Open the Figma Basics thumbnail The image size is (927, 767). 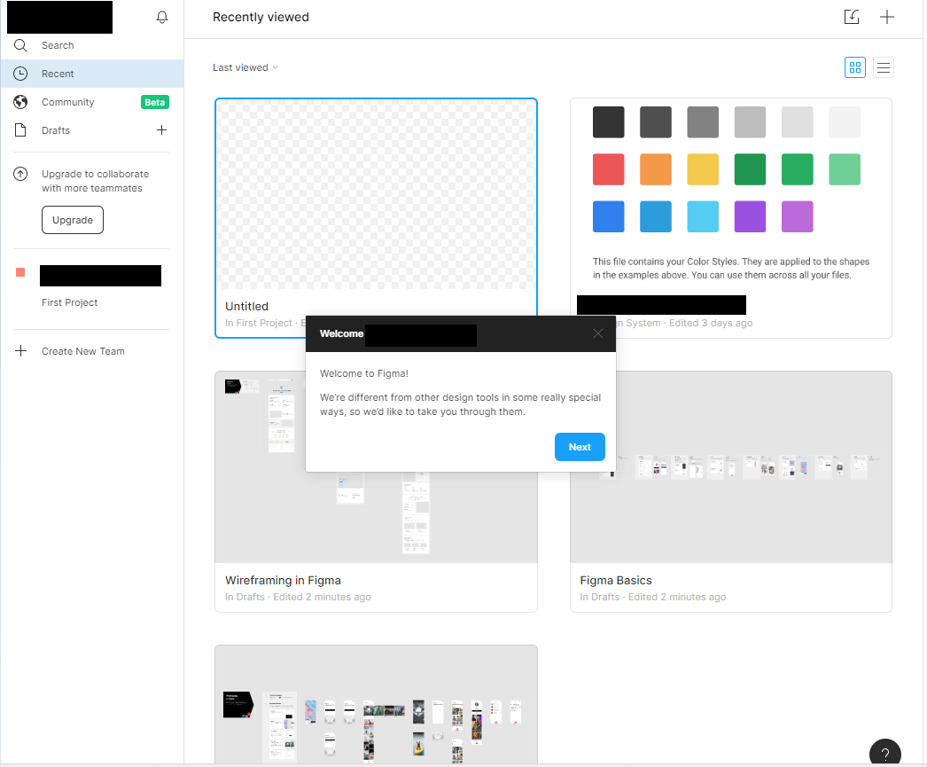coord(731,467)
